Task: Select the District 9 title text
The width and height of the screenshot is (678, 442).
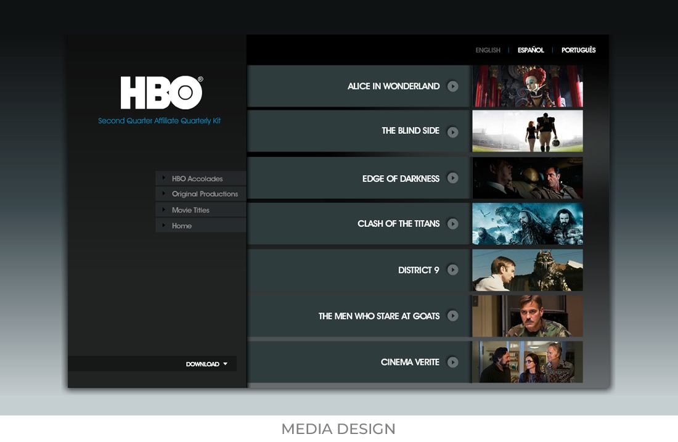Action: pyautogui.click(x=419, y=270)
